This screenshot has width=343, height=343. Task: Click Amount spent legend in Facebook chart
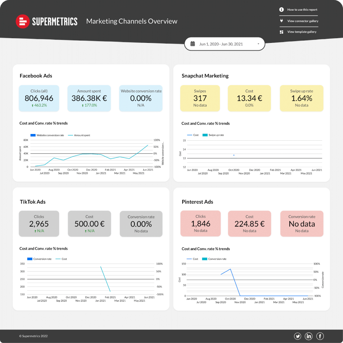coord(79,135)
